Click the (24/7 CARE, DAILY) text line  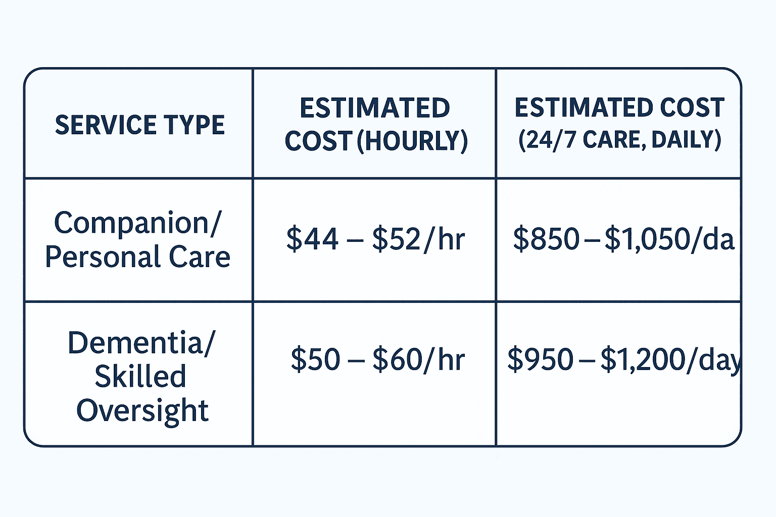tap(620, 139)
